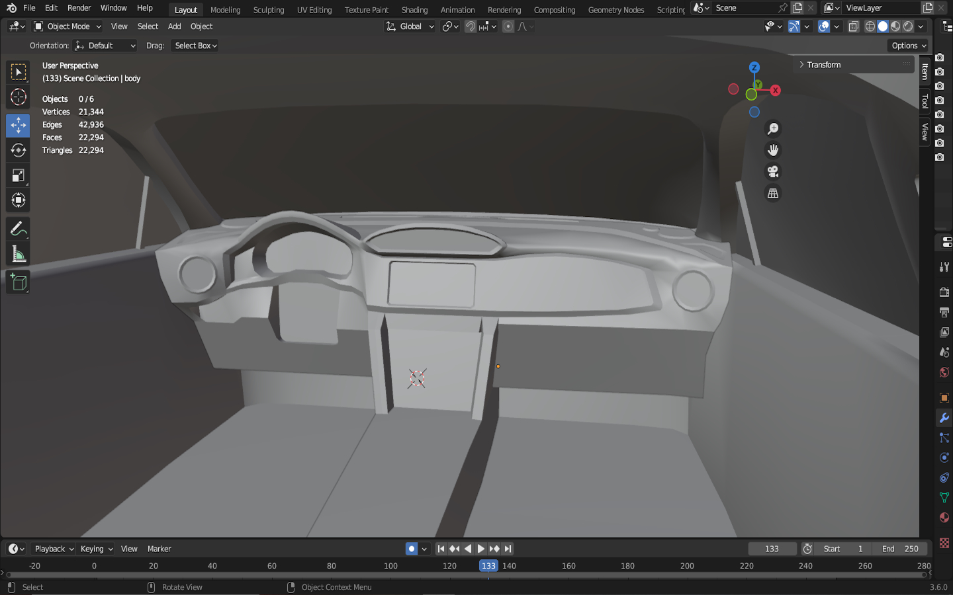This screenshot has width=953, height=595.
Task: Choose the Measure ruler tool
Action: pos(18,255)
